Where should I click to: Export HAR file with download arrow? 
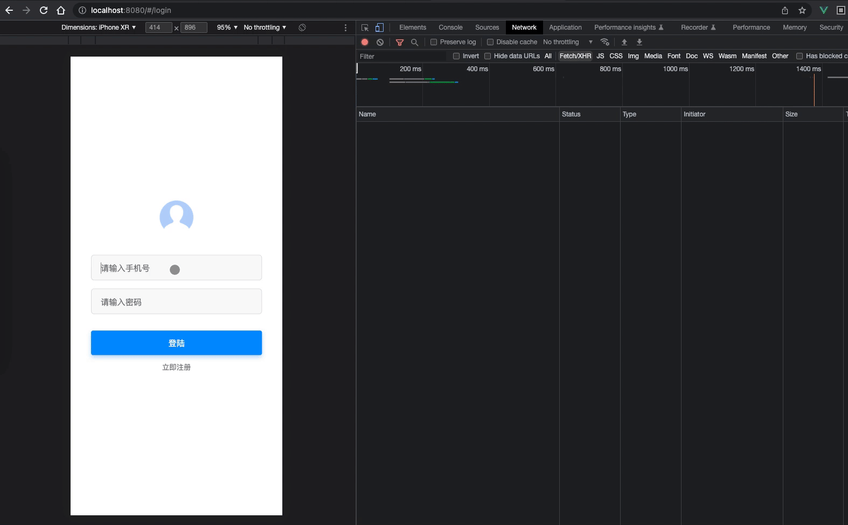[x=640, y=42]
